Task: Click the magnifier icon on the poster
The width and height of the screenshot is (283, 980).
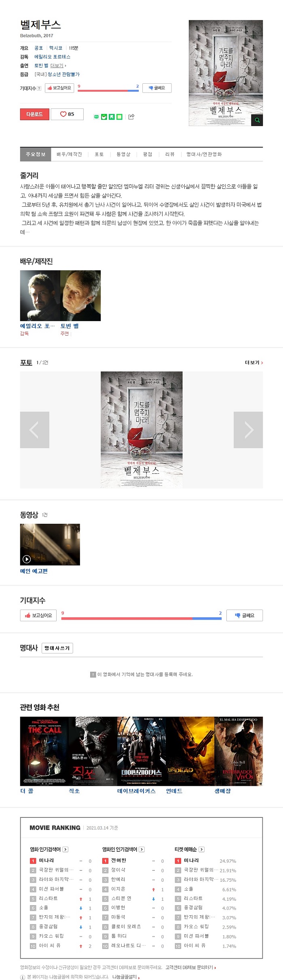Action: [257, 120]
